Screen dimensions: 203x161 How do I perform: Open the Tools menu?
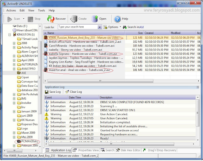click(x=42, y=10)
